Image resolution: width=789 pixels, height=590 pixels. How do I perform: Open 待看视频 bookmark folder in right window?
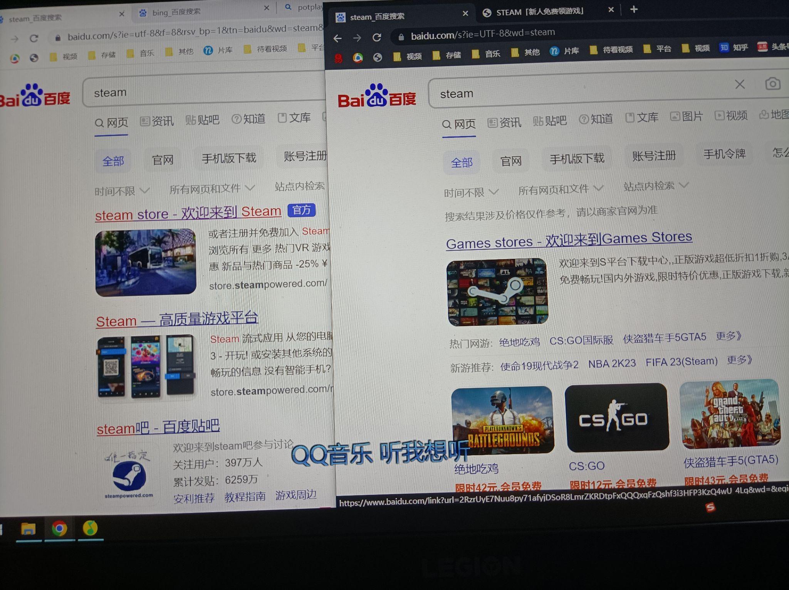click(611, 50)
